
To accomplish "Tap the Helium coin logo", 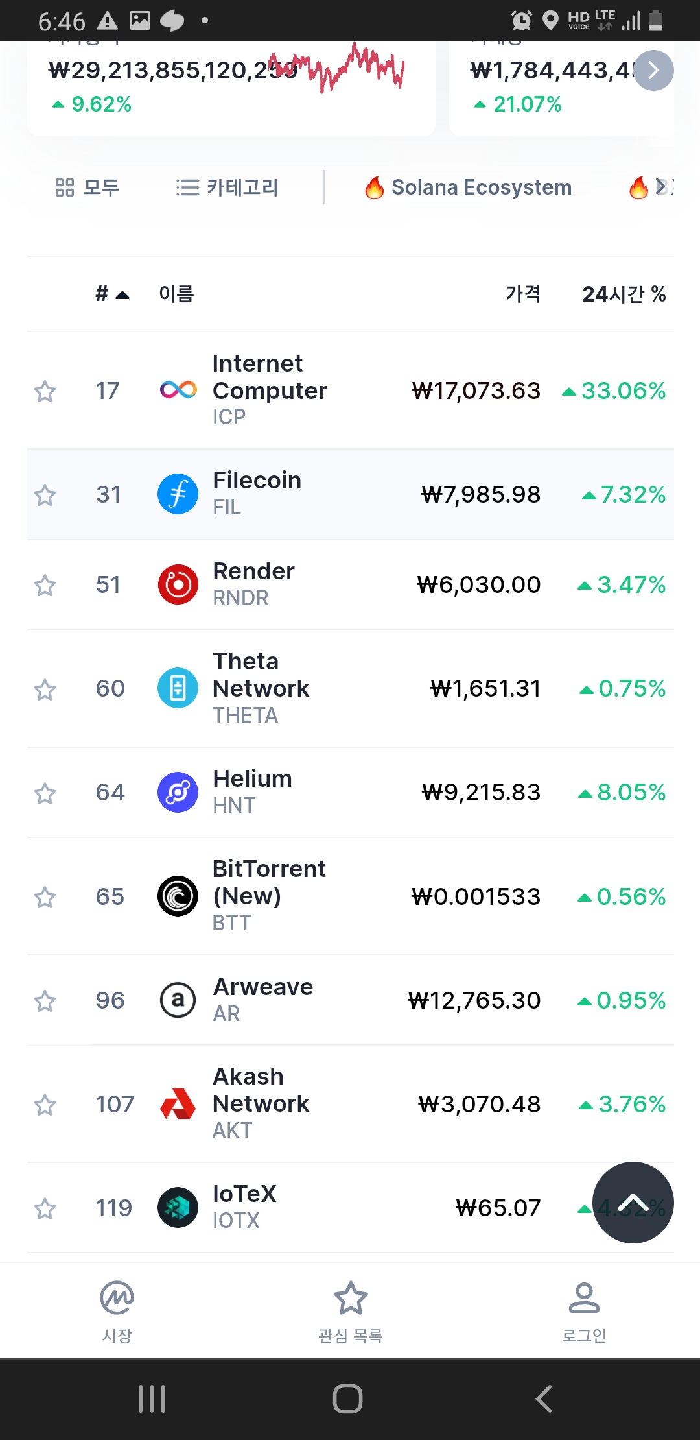I will (x=178, y=792).
